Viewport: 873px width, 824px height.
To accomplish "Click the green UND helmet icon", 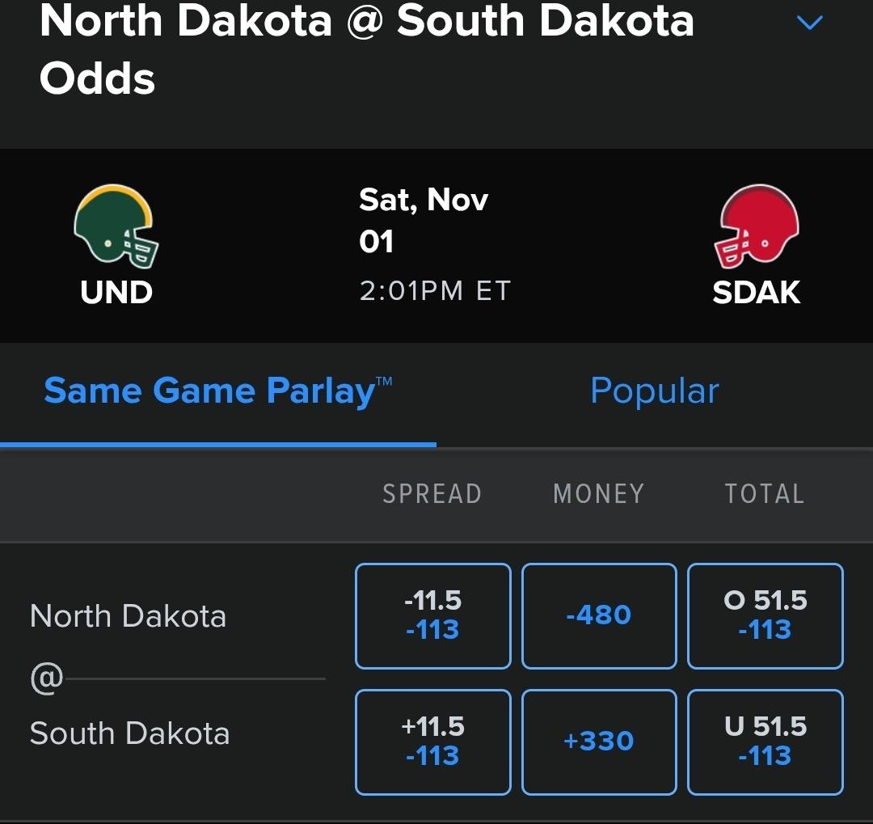I will (116, 226).
